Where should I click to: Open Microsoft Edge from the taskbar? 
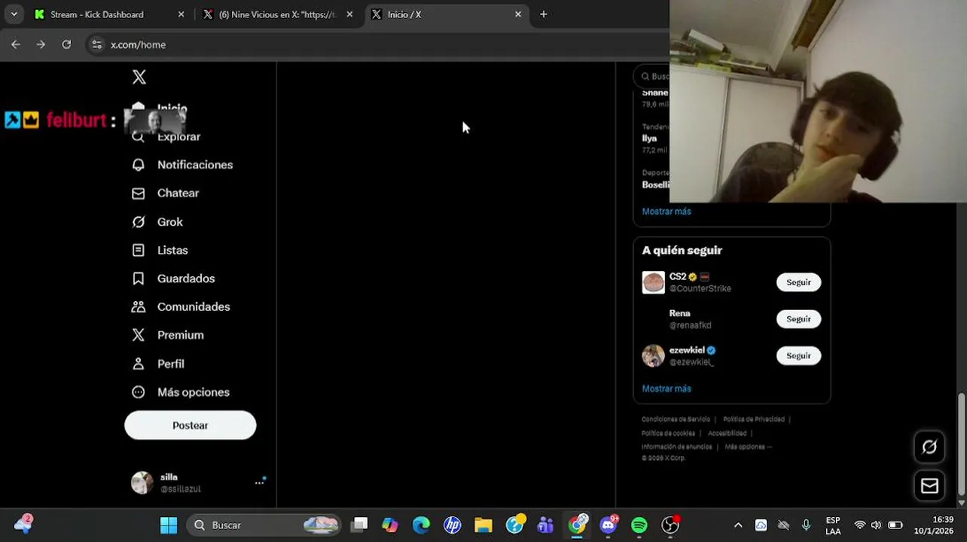(421, 525)
